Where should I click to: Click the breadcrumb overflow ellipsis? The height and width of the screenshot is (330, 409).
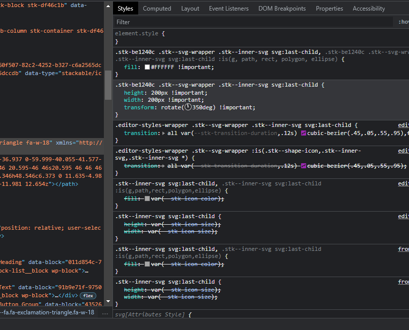[105, 313]
